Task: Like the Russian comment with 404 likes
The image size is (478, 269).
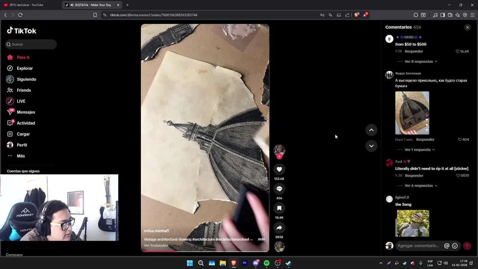Action: (x=460, y=139)
